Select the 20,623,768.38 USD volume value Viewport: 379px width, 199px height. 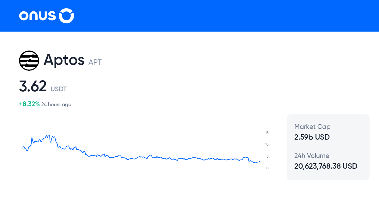pos(326,166)
